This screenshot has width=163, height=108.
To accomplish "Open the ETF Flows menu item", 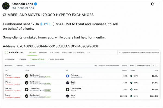I will click(x=55, y=52).
